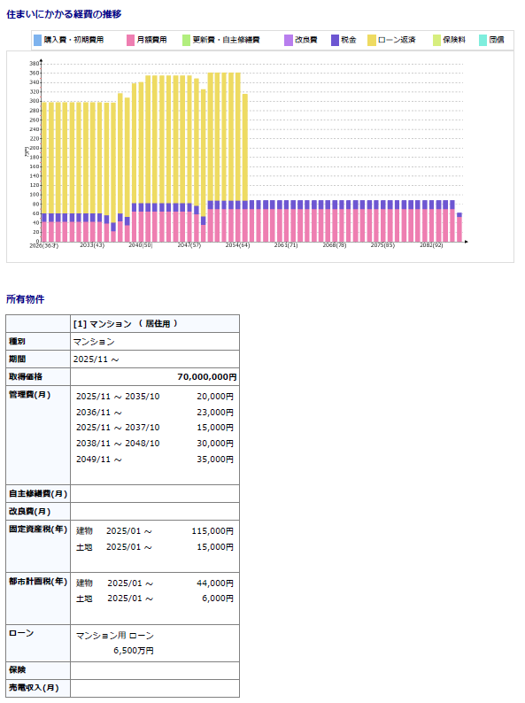Click the date range 2025/11 ～ 2037/10
The width and height of the screenshot is (525, 703).
pos(118,428)
